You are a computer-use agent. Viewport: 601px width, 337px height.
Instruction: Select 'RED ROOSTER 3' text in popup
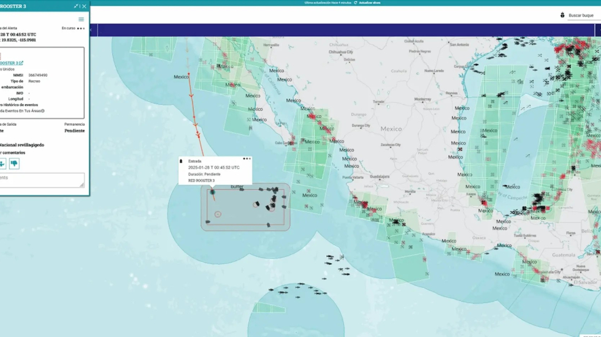pos(201,181)
